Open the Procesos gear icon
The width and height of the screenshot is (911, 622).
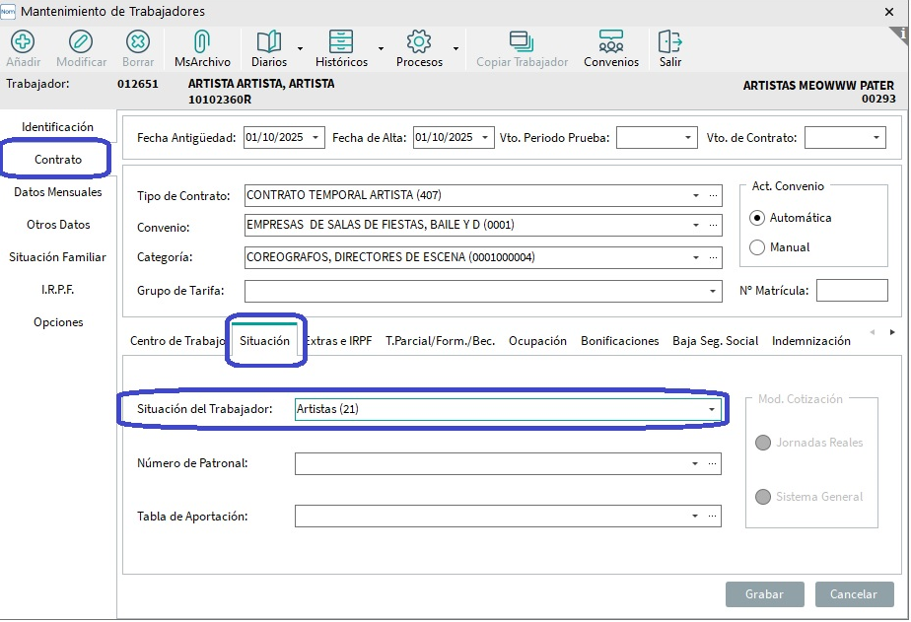click(x=419, y=41)
